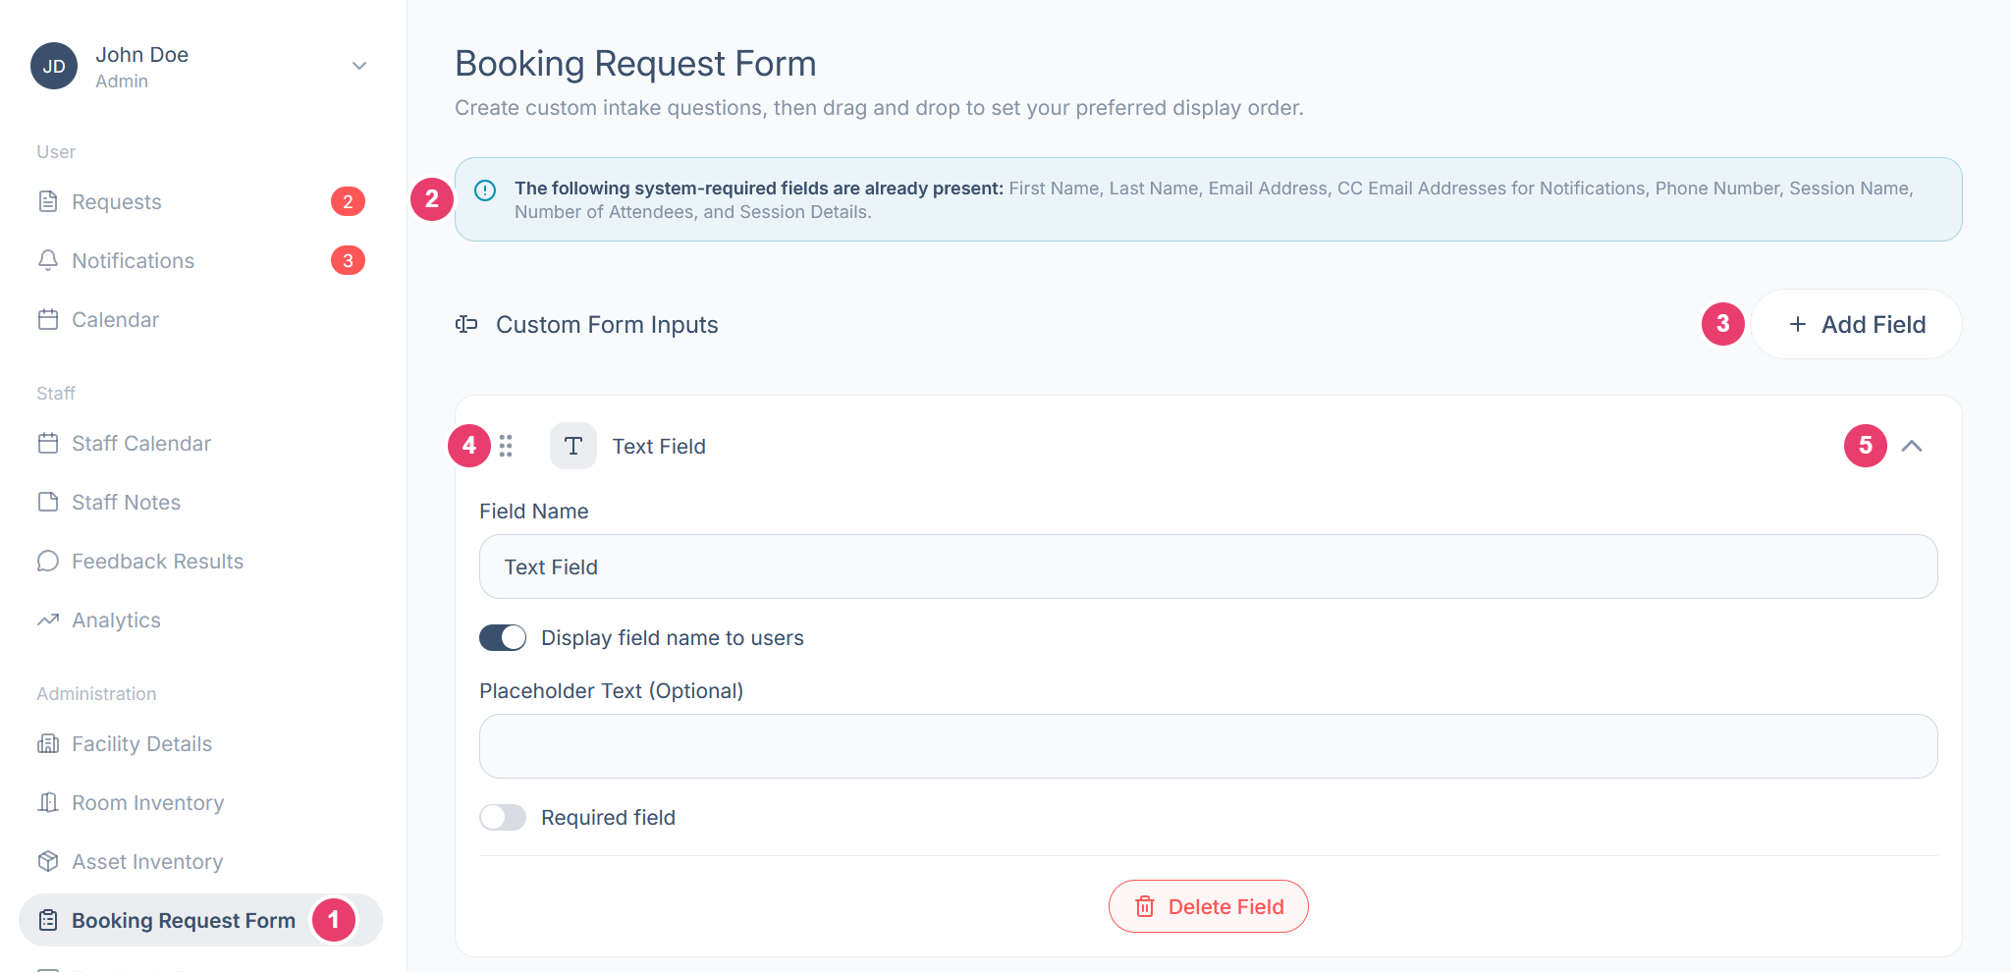Expand the John Doe account dropdown chevron
2011x972 pixels.
point(359,66)
